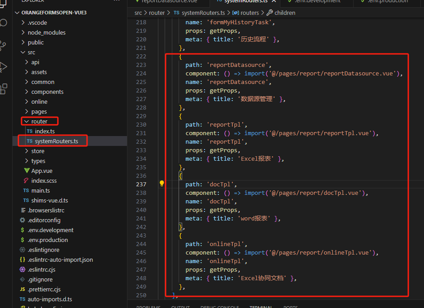424x308 pixels.
Task: Open .eslintignore file
Action: click(44, 250)
